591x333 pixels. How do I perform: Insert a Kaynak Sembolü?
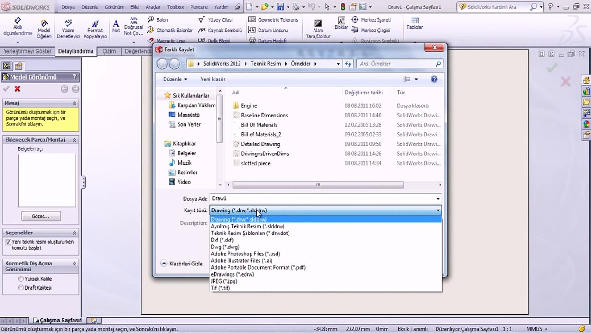(220, 30)
